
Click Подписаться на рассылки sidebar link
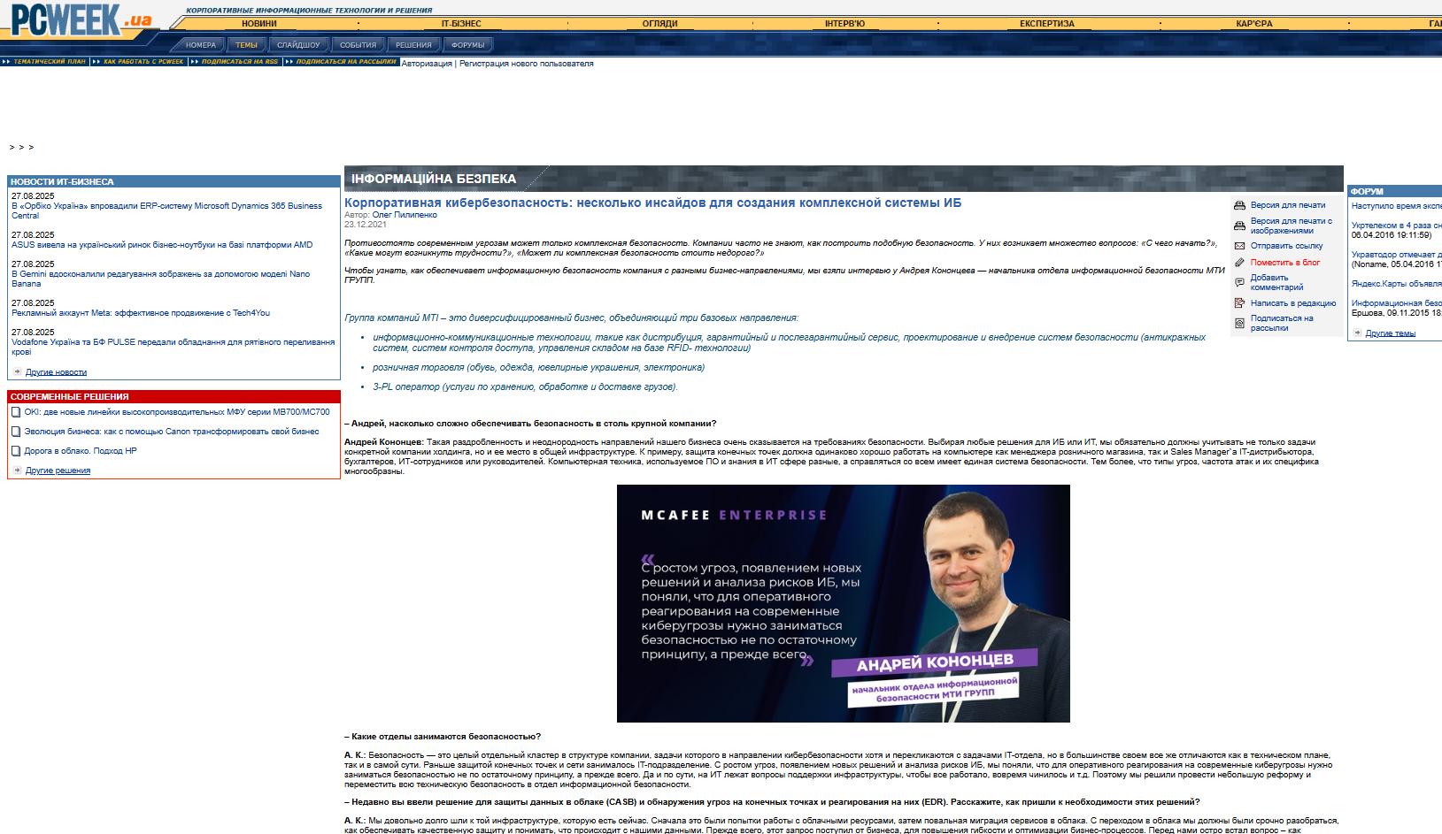1282,323
